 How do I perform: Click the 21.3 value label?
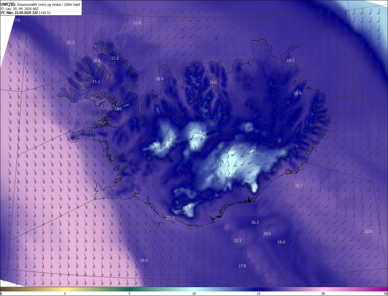170,218
